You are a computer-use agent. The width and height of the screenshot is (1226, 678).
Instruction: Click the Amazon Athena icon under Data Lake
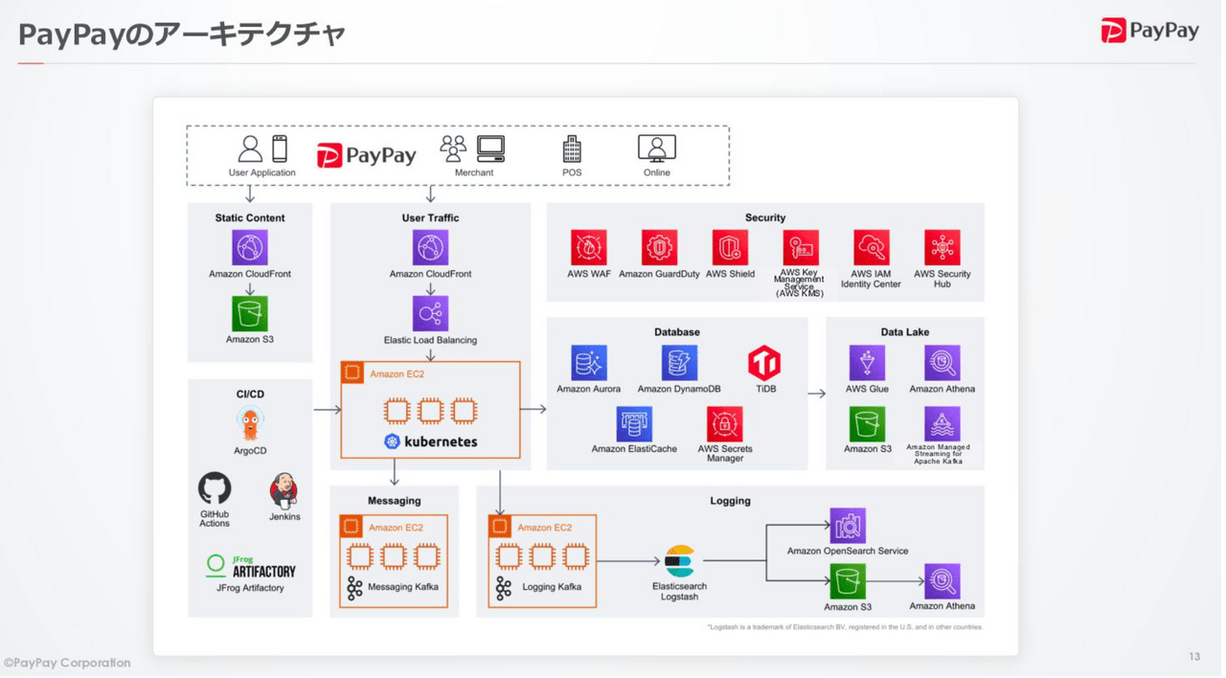click(x=942, y=363)
